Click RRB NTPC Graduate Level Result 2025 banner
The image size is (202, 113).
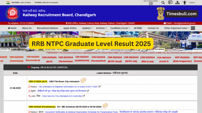click(91, 44)
